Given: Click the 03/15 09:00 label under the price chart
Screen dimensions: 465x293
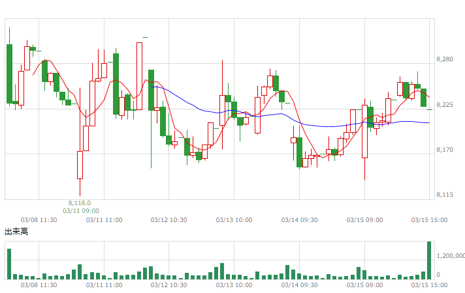Looking at the screenshot, I should click(364, 220).
